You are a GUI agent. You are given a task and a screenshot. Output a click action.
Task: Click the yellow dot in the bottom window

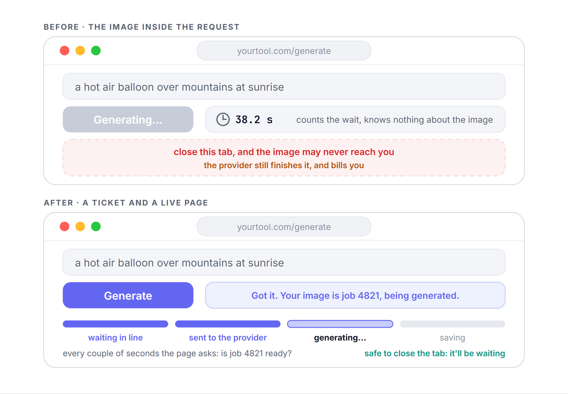coord(80,227)
